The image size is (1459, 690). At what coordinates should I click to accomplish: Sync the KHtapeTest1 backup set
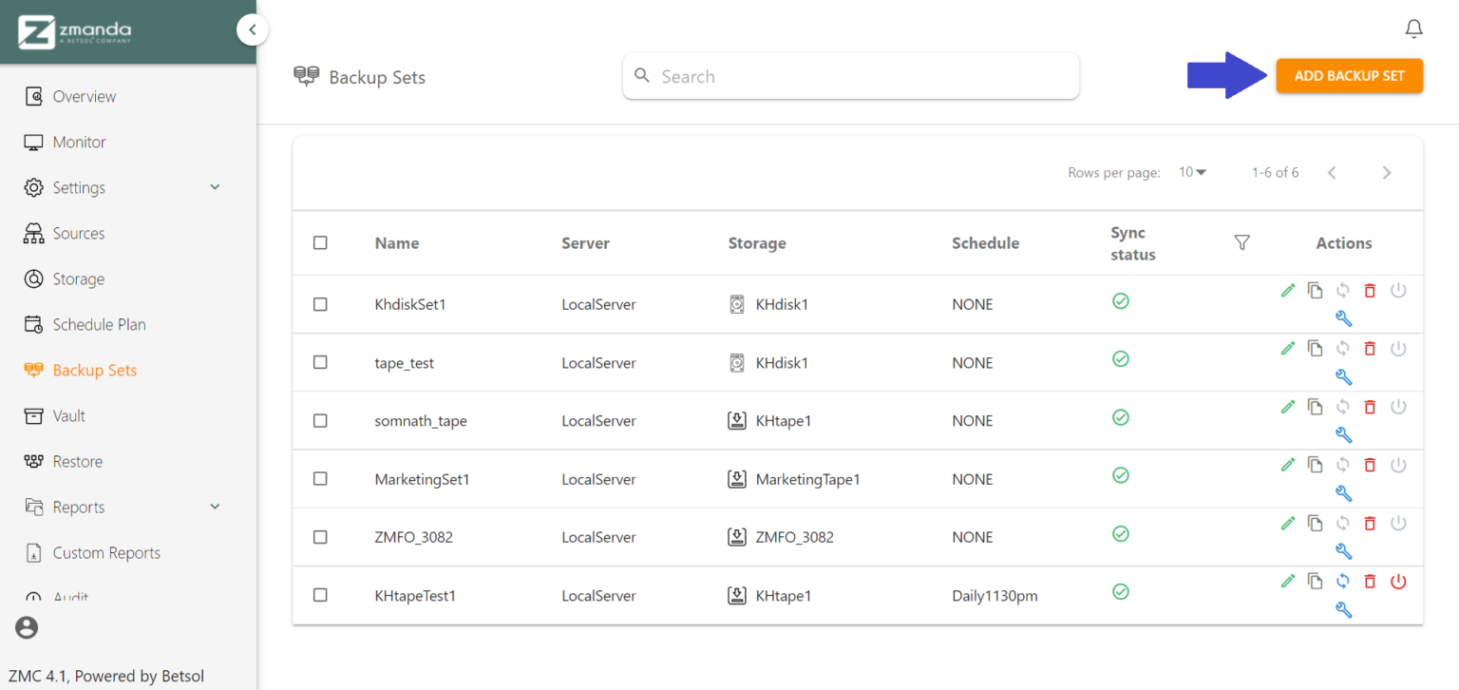click(x=1343, y=581)
